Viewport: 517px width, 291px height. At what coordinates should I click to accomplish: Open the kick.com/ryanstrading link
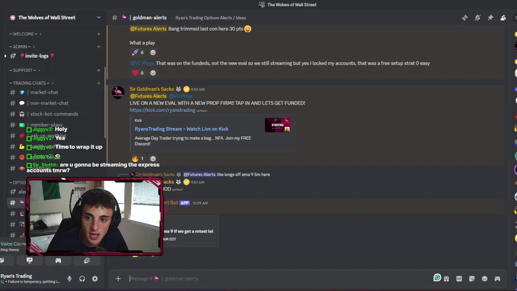162,110
